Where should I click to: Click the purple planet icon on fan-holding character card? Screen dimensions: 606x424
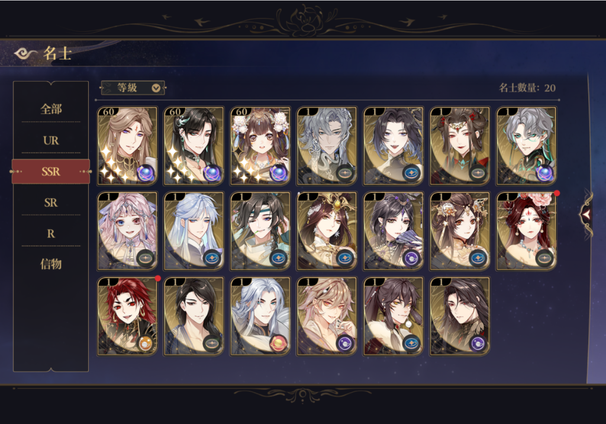pos(411,258)
